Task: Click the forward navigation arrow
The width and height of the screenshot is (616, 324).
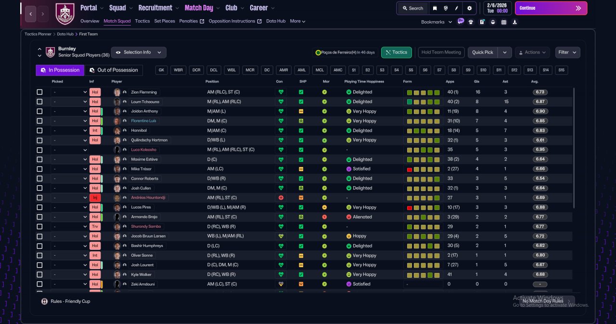Action: tap(43, 14)
